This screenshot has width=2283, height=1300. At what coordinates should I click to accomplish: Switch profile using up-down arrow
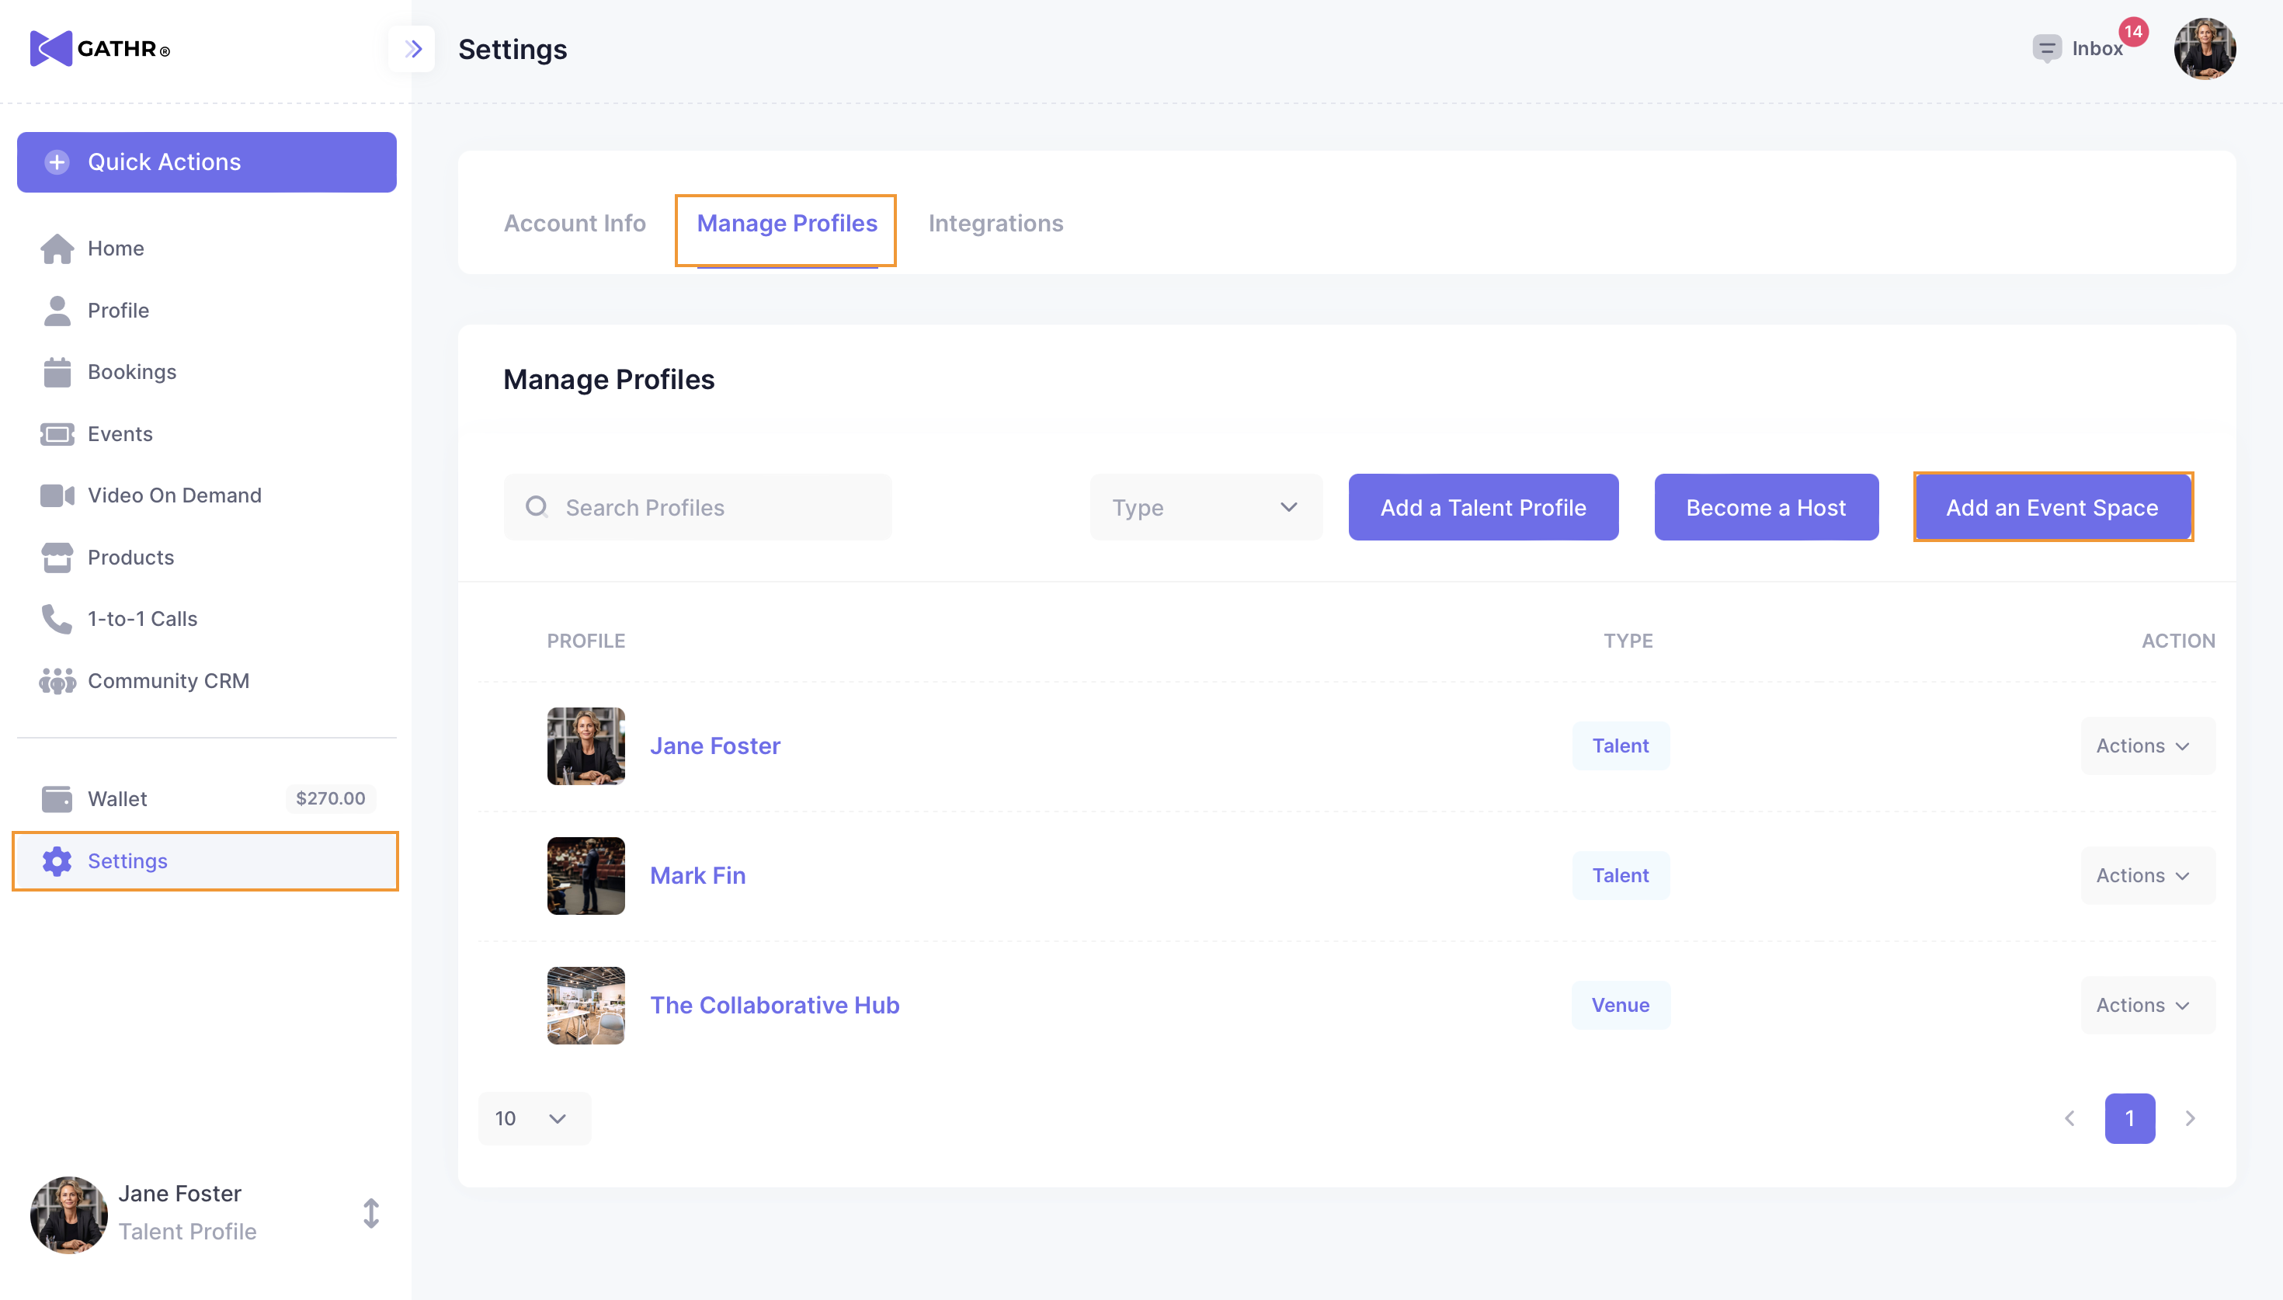point(371,1213)
